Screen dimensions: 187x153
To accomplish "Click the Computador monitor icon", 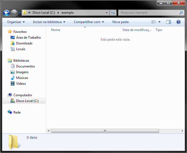I will (x=10, y=95).
